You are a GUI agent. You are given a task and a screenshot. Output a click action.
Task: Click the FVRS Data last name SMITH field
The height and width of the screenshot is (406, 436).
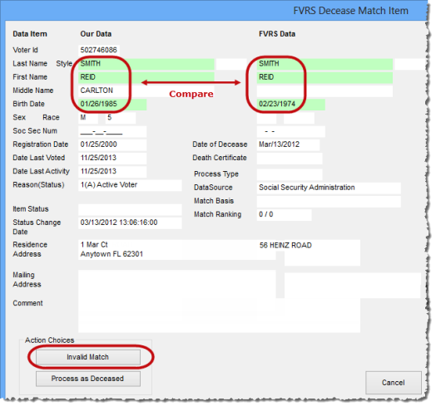325,64
